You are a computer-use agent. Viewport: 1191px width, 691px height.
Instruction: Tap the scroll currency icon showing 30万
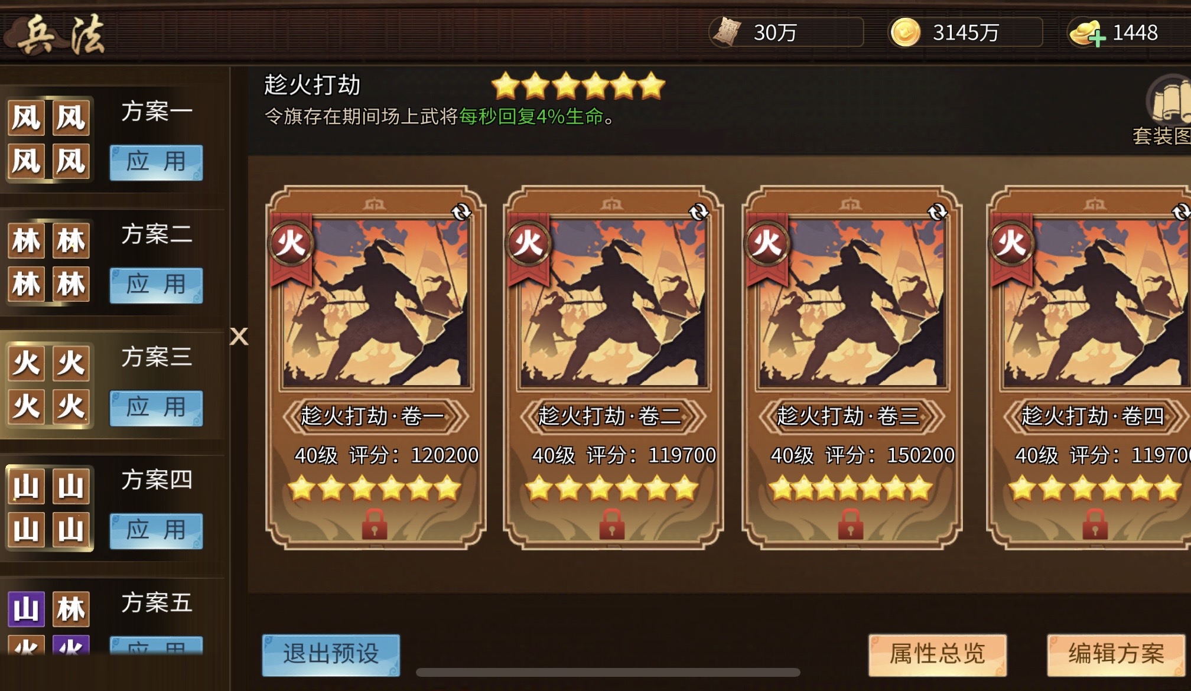coord(727,32)
